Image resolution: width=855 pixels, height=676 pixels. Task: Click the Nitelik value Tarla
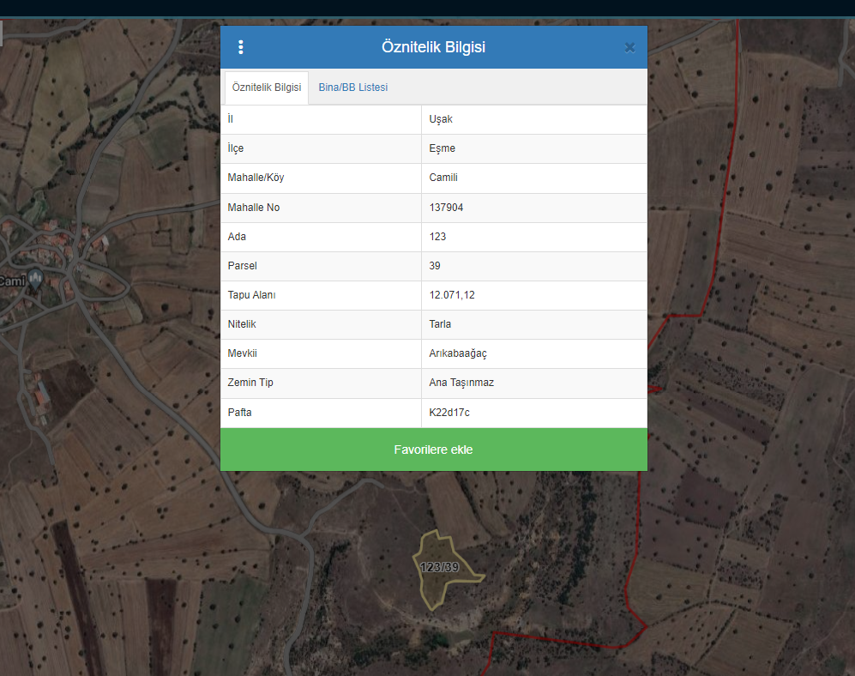(440, 324)
